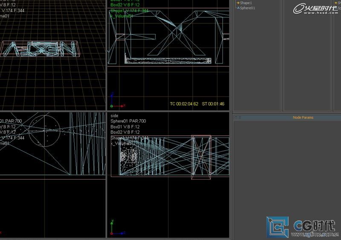Click 'Sphere01 PAR:700' in the side viewport

[128, 121]
